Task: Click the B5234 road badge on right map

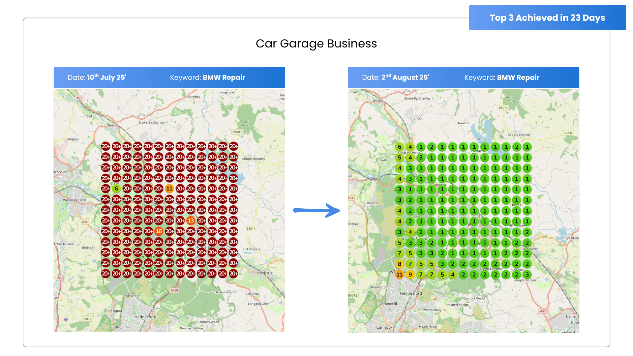Action: click(568, 133)
